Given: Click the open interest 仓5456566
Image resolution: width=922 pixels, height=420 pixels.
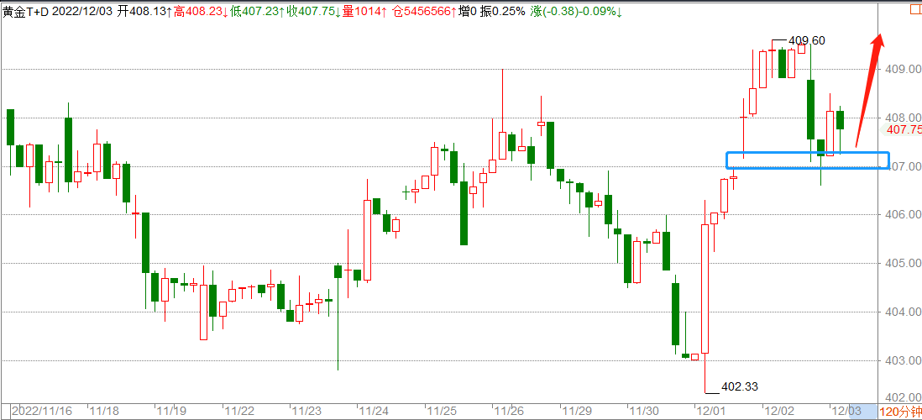Looking at the screenshot, I should click(424, 13).
